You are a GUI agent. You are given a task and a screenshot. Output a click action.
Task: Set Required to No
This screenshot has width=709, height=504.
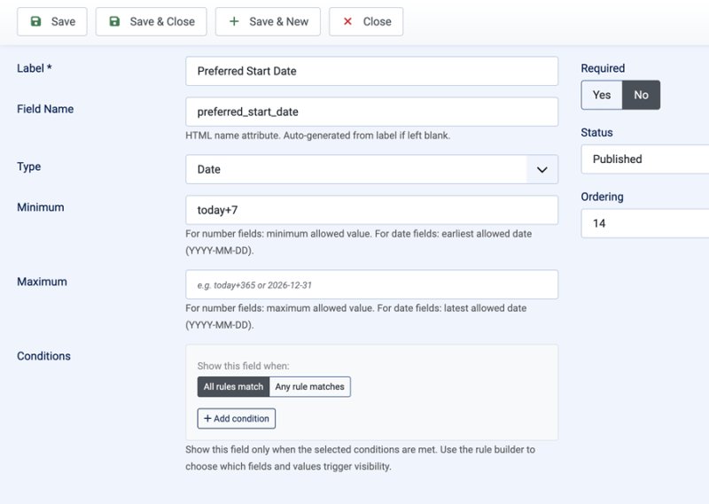[641, 95]
